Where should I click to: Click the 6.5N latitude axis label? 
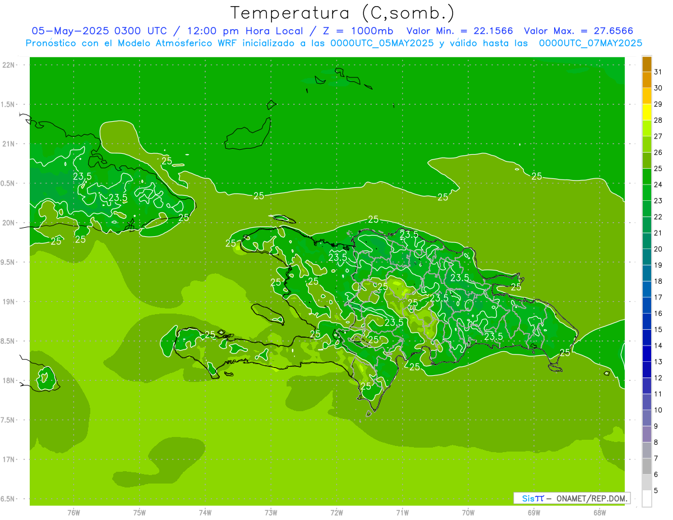pos(8,499)
